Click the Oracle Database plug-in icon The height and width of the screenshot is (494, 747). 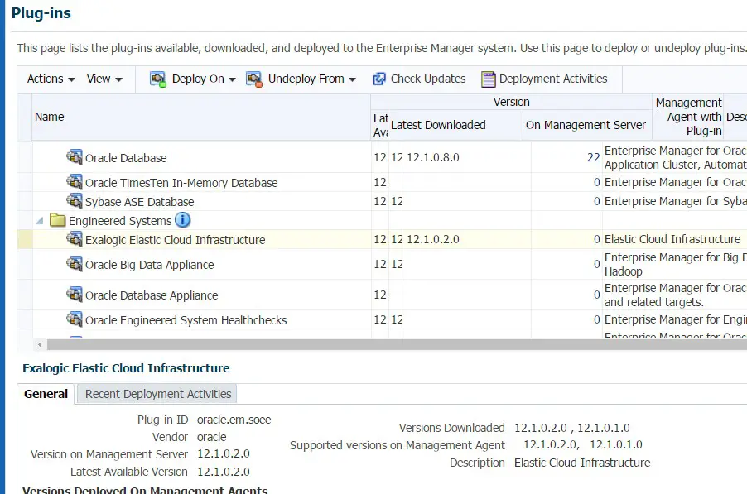coord(75,156)
